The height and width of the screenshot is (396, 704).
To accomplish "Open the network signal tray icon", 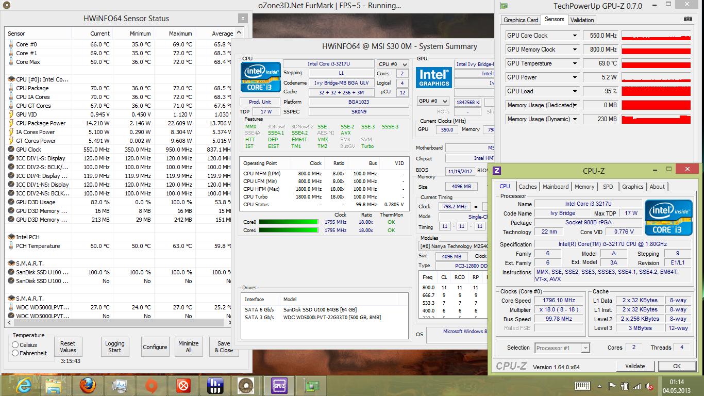I will (637, 386).
